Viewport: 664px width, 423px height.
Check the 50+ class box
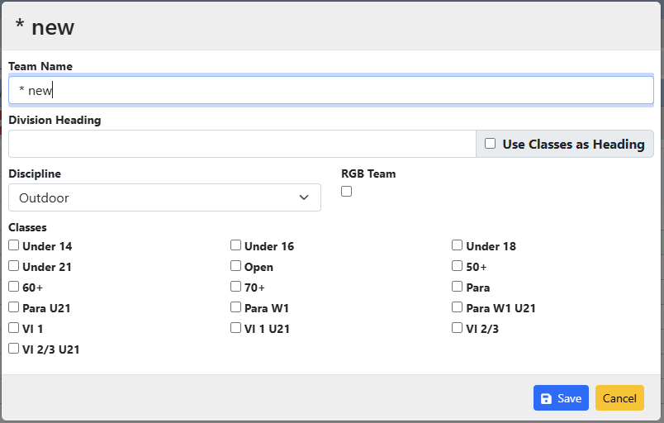click(x=458, y=266)
